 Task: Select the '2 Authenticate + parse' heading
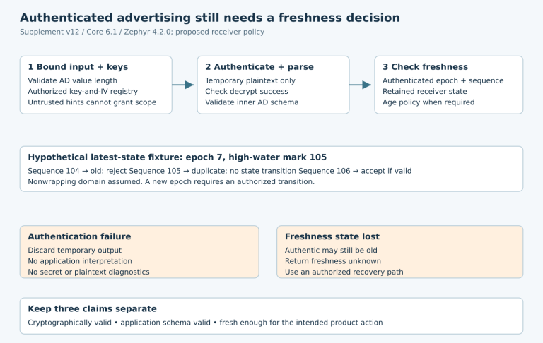(259, 67)
